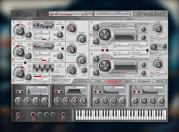Select the Part 1 button

(x=33, y=114)
